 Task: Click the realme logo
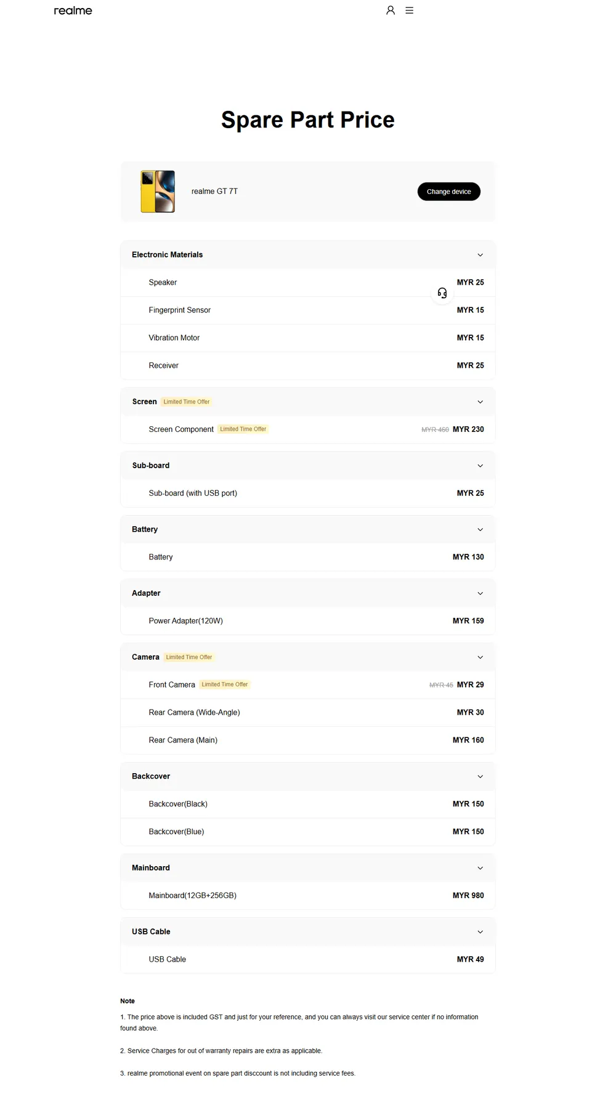(73, 10)
